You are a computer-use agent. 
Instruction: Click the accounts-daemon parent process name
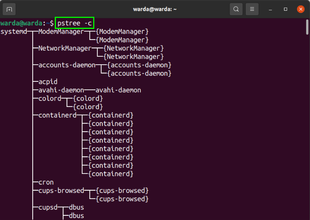point(67,65)
